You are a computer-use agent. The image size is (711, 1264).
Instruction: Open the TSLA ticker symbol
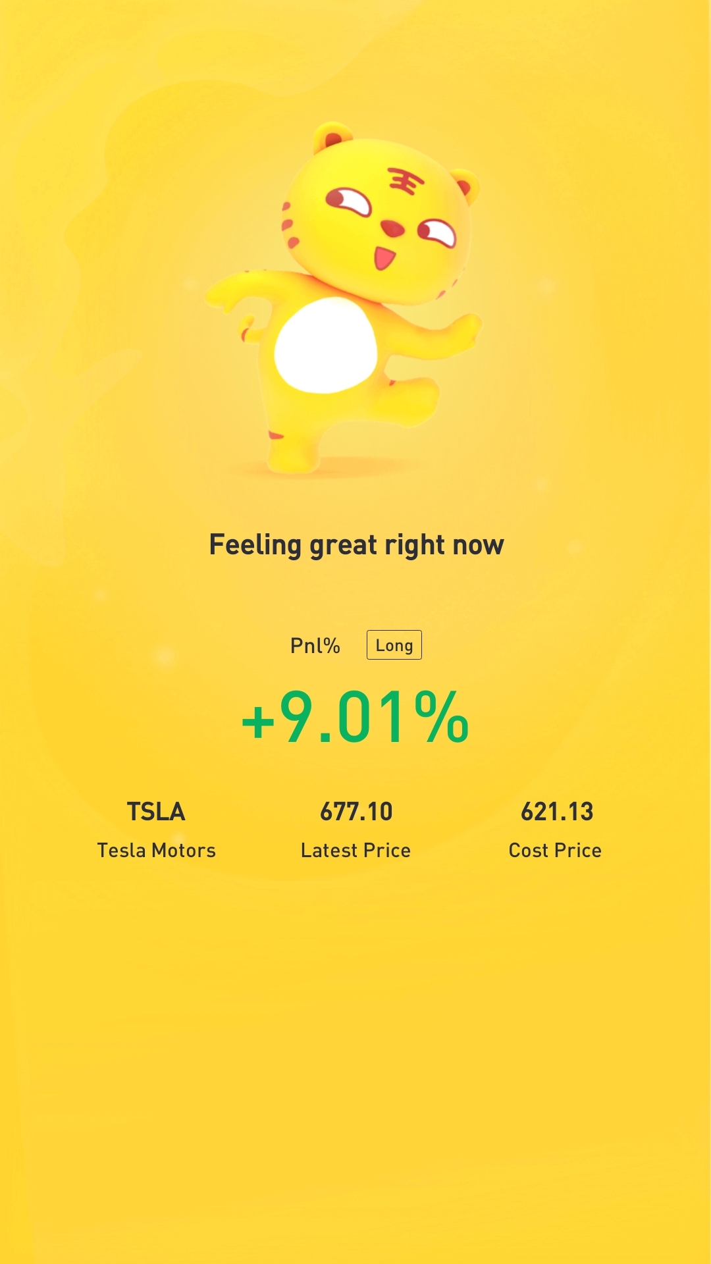pyautogui.click(x=156, y=812)
